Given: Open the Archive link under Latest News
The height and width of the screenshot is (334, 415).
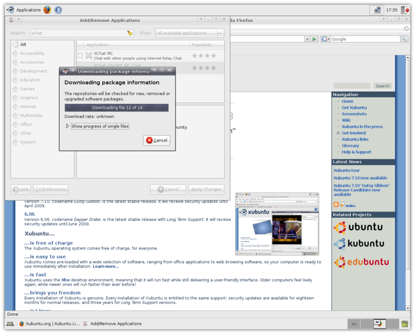Looking at the screenshot, I should (350, 206).
